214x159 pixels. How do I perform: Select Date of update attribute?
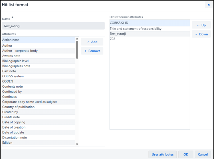coord(39,132)
